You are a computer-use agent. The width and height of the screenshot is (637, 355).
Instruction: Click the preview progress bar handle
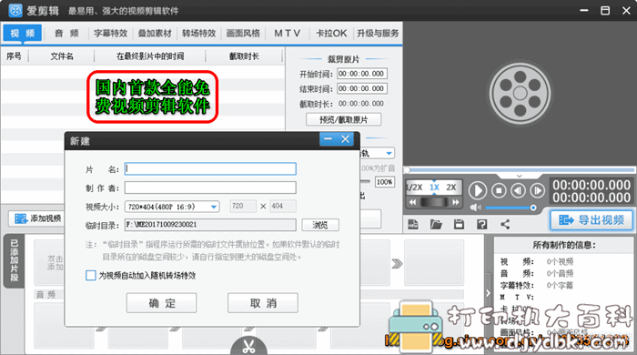tap(407, 170)
